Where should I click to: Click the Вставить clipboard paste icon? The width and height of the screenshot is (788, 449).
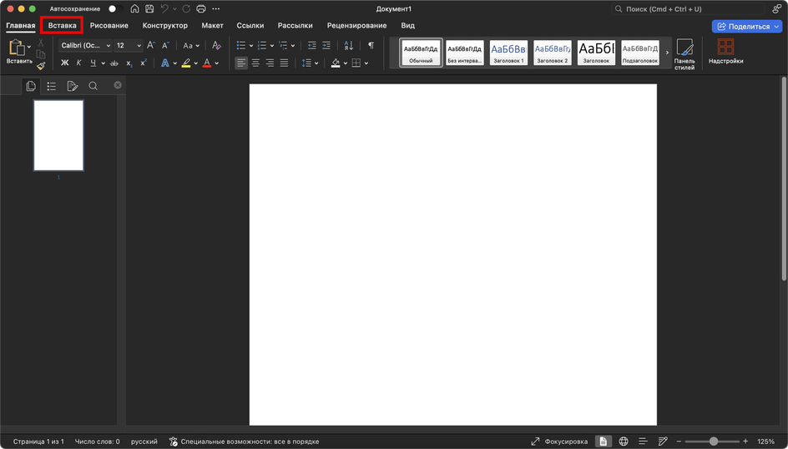pos(16,48)
